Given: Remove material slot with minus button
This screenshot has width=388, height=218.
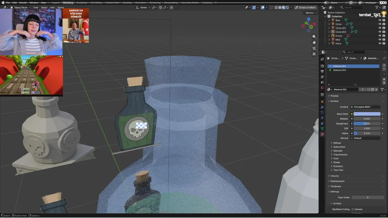Looking at the screenshot, I should (x=384, y=69).
